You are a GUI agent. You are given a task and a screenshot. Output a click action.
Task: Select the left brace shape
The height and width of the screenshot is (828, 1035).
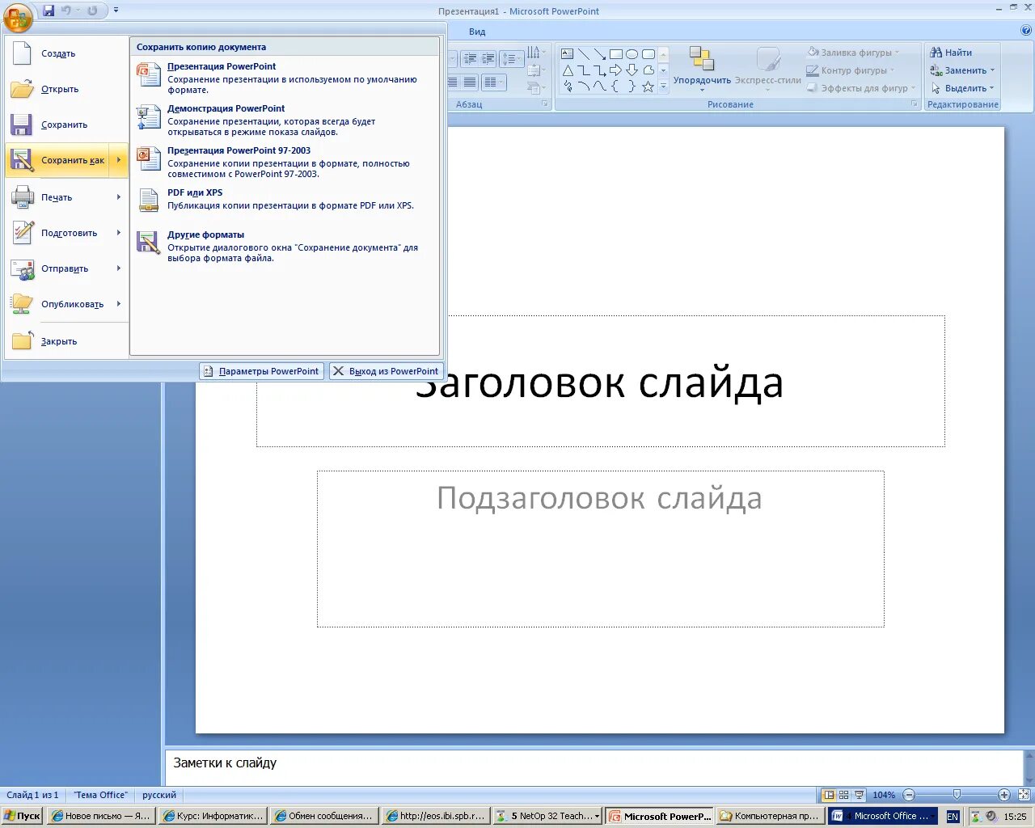click(x=616, y=87)
